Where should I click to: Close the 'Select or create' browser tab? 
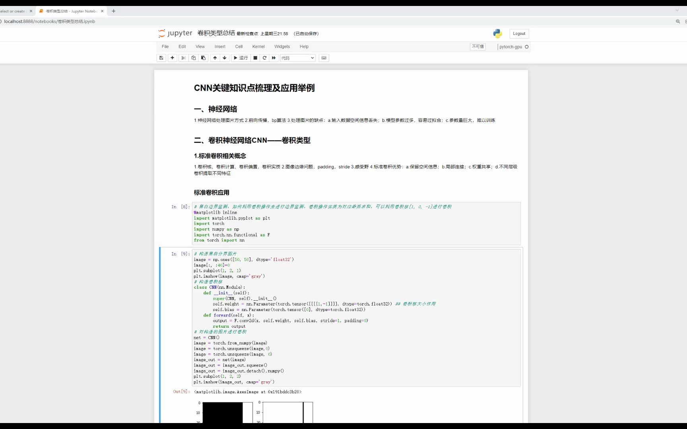31,11
